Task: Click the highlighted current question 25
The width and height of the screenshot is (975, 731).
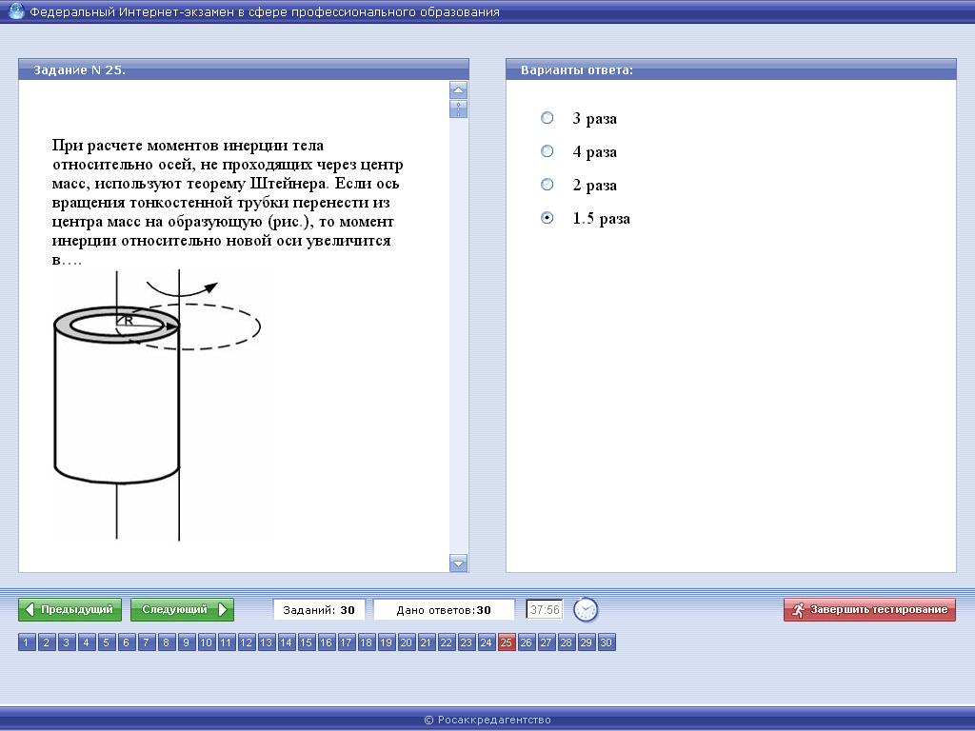Action: click(507, 642)
